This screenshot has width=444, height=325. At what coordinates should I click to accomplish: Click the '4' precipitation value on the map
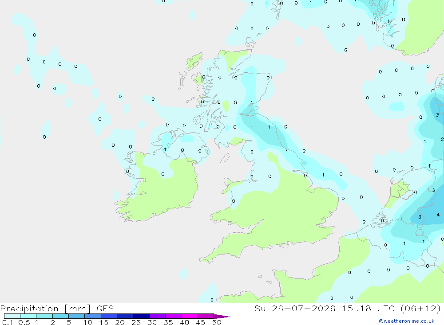(x=438, y=215)
